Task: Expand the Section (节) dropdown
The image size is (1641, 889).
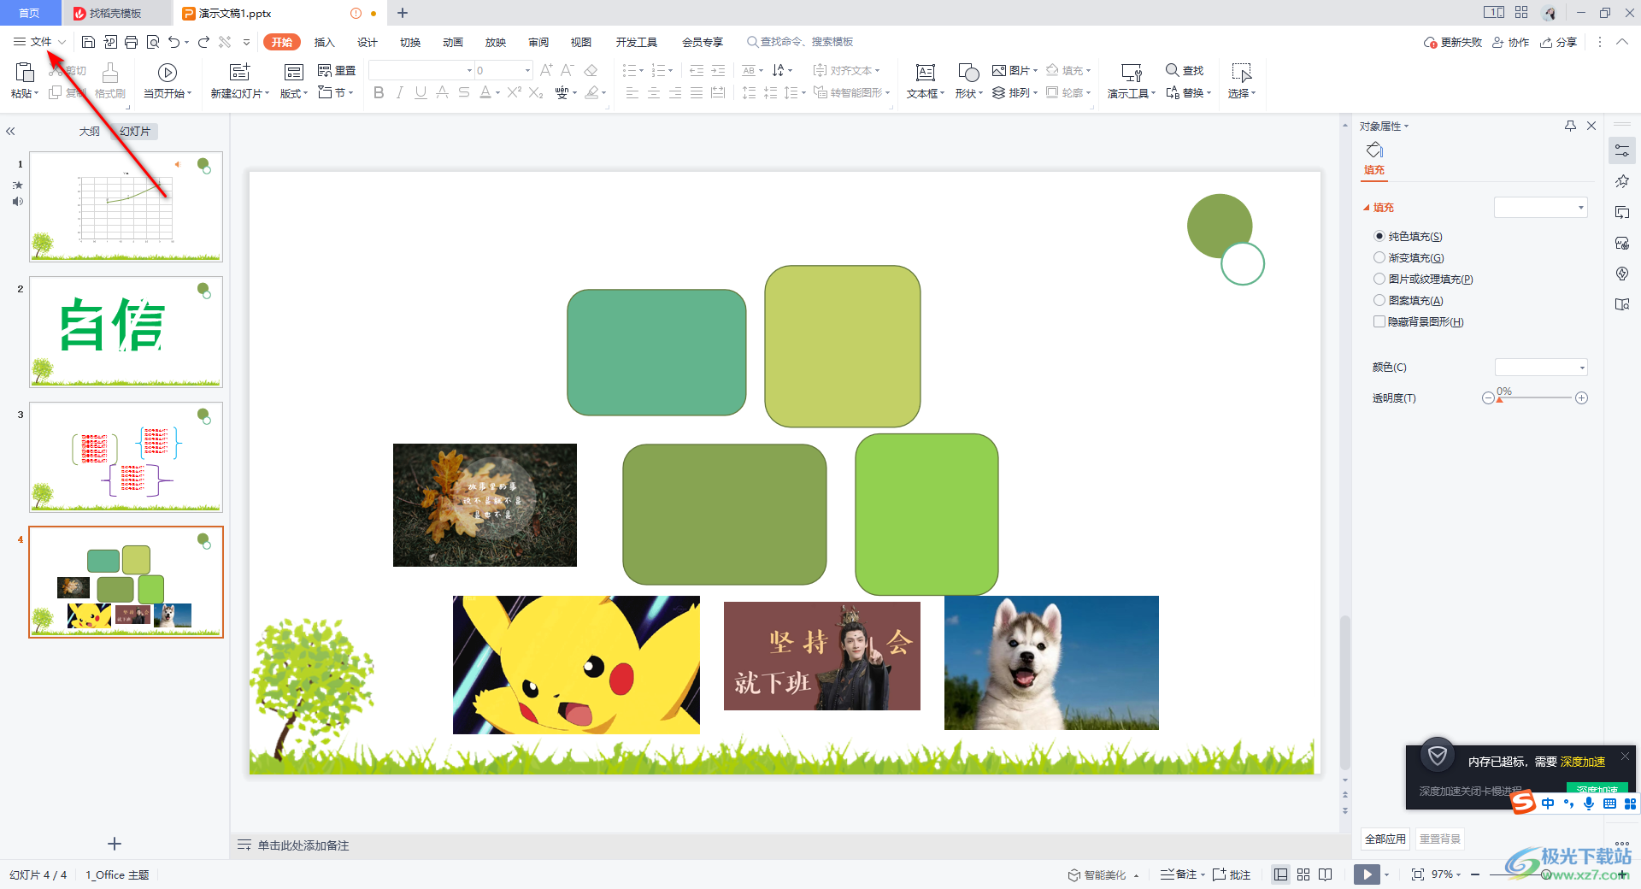Action: coord(336,92)
